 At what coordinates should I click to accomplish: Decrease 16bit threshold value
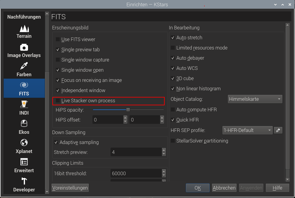click(164, 175)
